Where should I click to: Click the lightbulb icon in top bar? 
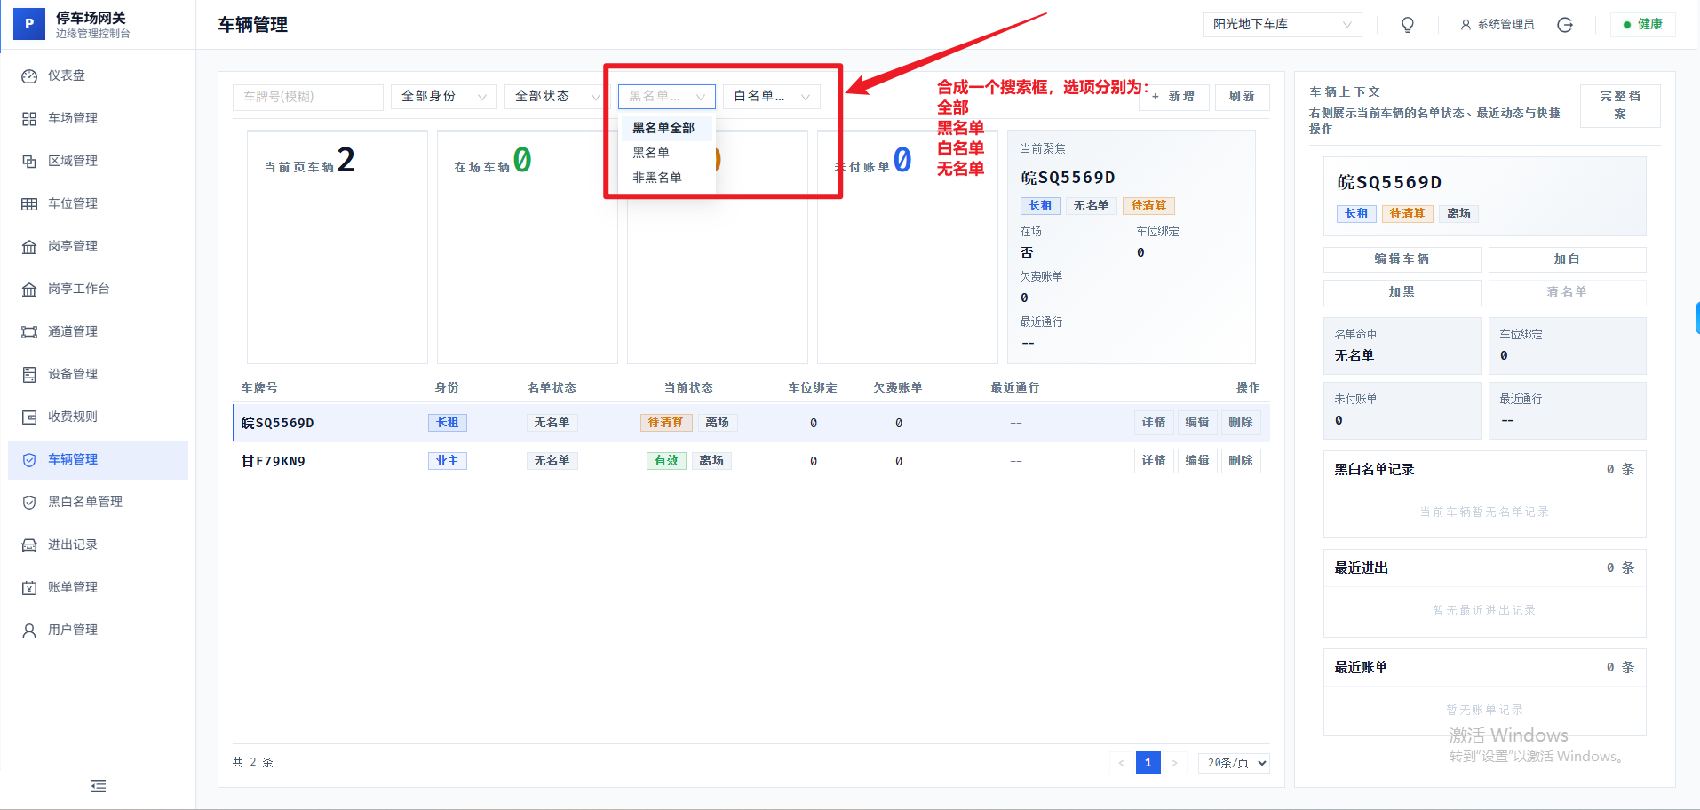coord(1407,25)
